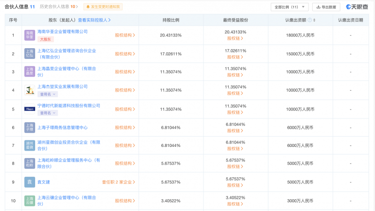Click the 17.02611% shareholding ratio cell
The image size is (375, 211).
pyautogui.click(x=171, y=54)
